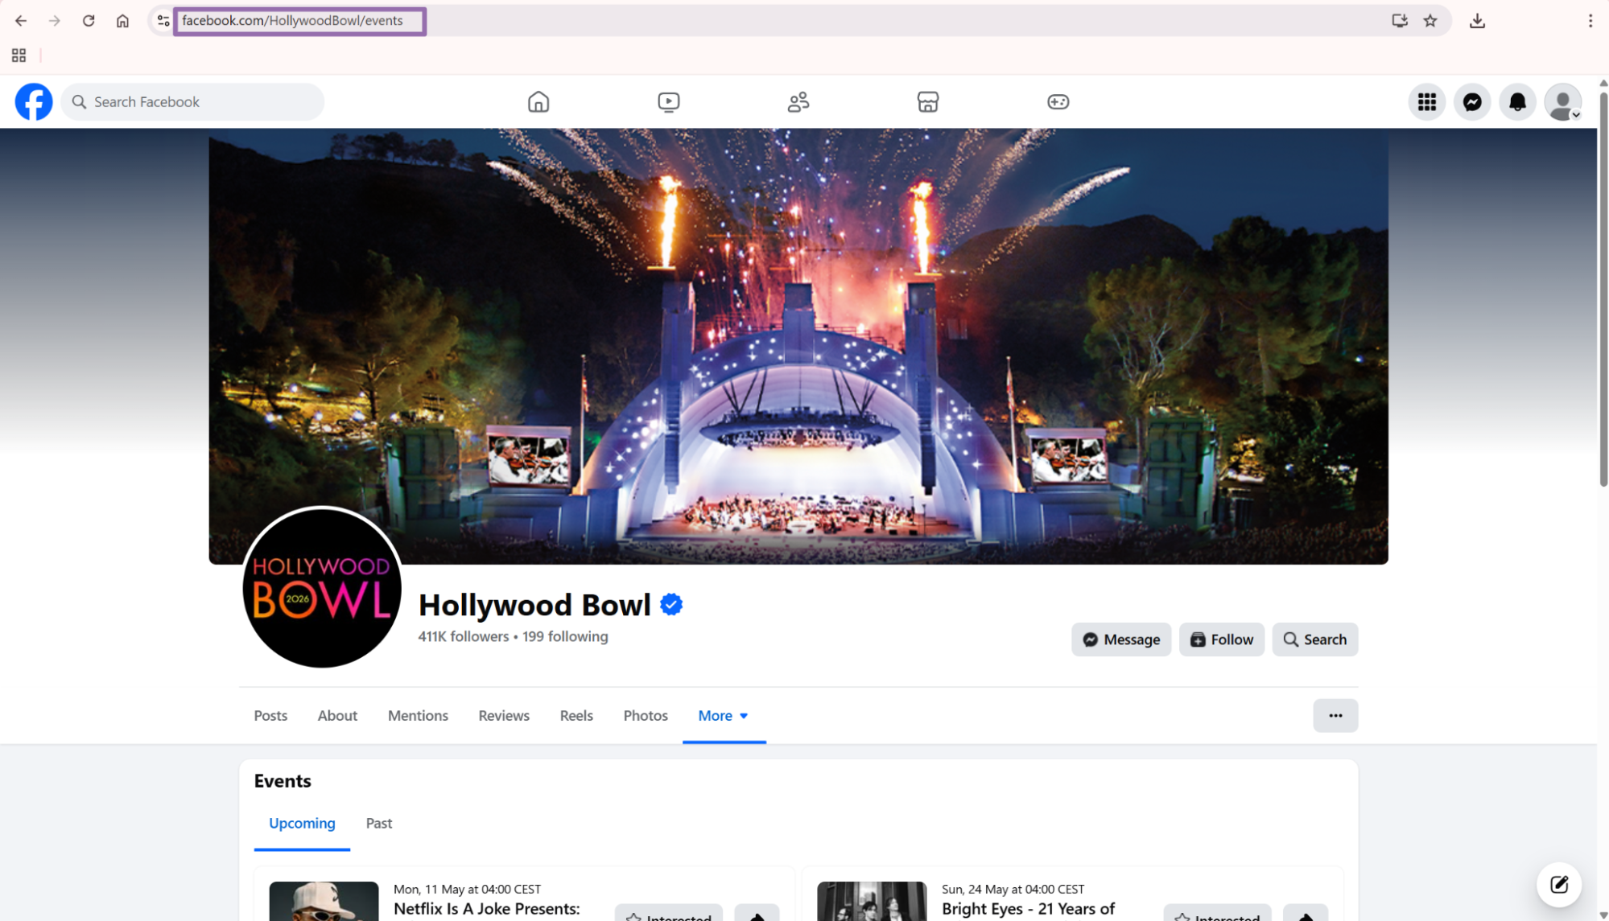
Task: Click the Netflix Is A Joke event thumbnail
Action: coord(324,901)
